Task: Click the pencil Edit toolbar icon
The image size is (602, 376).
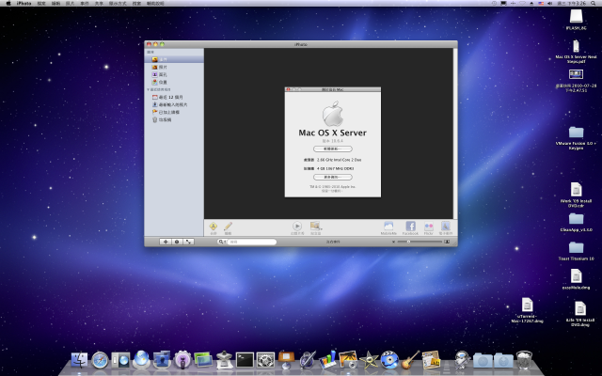Action: coord(228,227)
